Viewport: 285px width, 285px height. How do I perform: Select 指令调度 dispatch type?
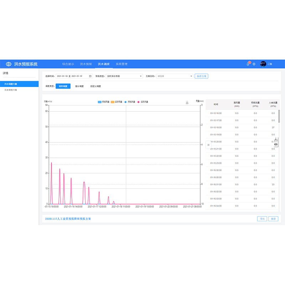tap(79, 86)
